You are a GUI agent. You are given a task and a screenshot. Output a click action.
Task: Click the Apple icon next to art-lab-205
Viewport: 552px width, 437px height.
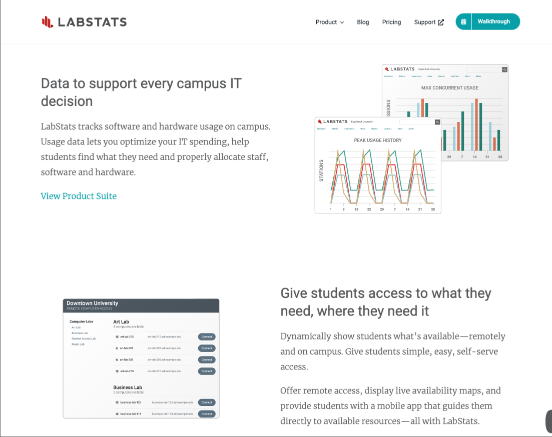(117, 348)
